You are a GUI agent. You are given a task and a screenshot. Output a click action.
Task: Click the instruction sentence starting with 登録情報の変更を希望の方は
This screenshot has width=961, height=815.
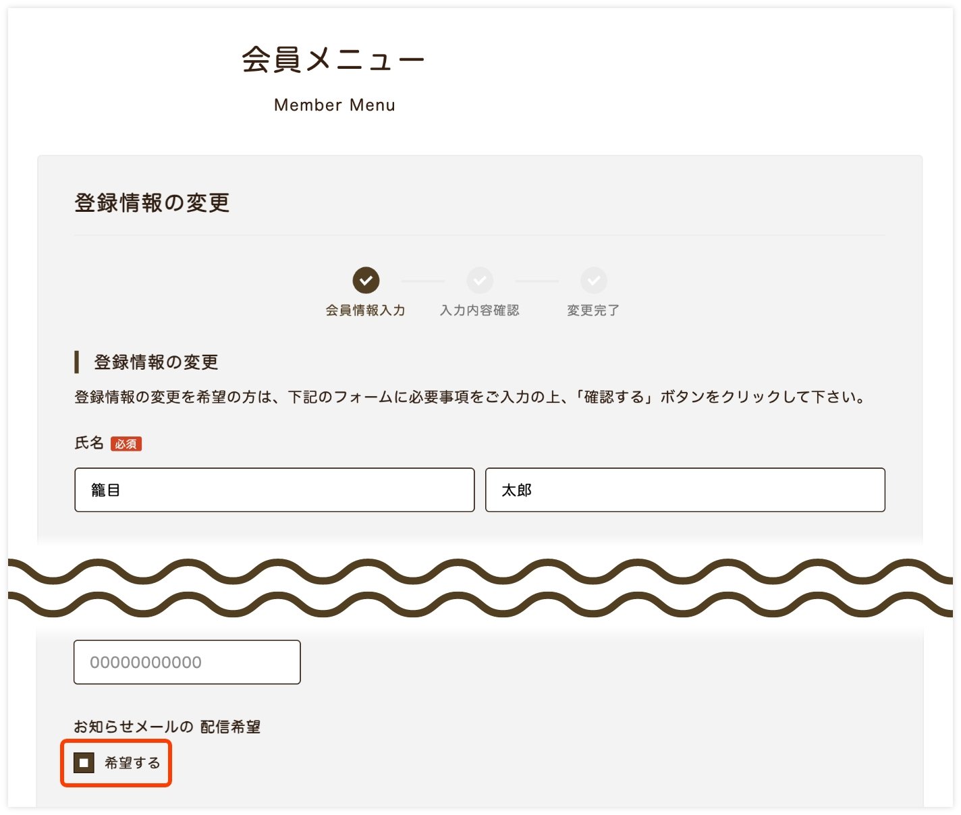(x=471, y=397)
